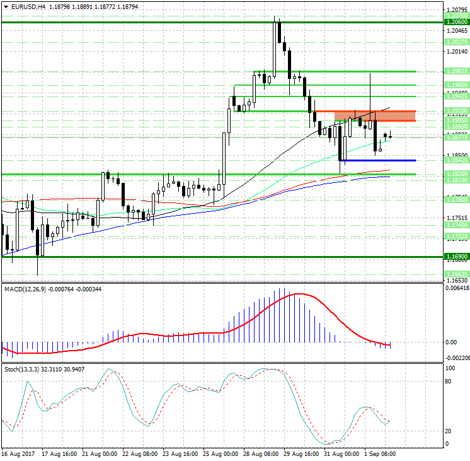The width and height of the screenshot is (470, 461).
Task: Select the 1.17225 price level label
Action: 457,236
